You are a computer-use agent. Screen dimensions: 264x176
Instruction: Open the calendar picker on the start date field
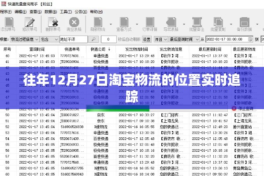pos(250,39)
